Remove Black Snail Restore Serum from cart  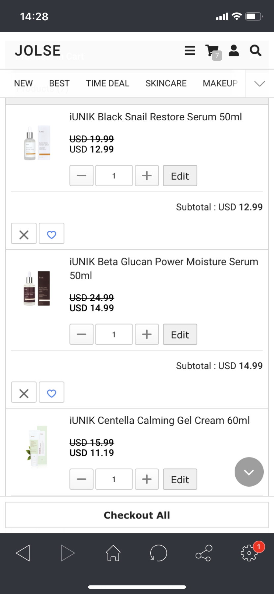[x=24, y=234]
